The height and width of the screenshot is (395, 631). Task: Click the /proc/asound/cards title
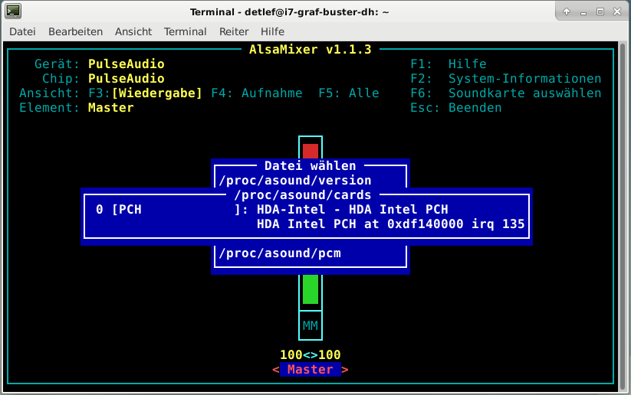point(303,195)
